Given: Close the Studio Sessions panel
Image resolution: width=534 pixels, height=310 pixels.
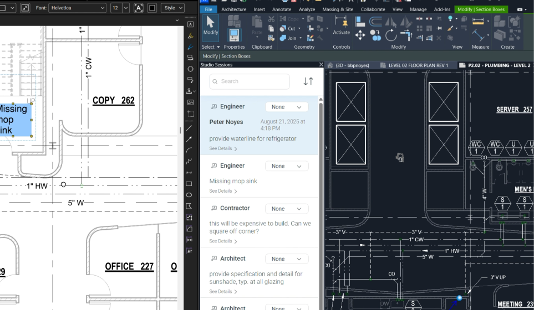Looking at the screenshot, I should click(321, 65).
